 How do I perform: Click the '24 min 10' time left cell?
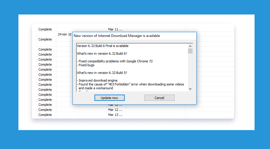64,34
